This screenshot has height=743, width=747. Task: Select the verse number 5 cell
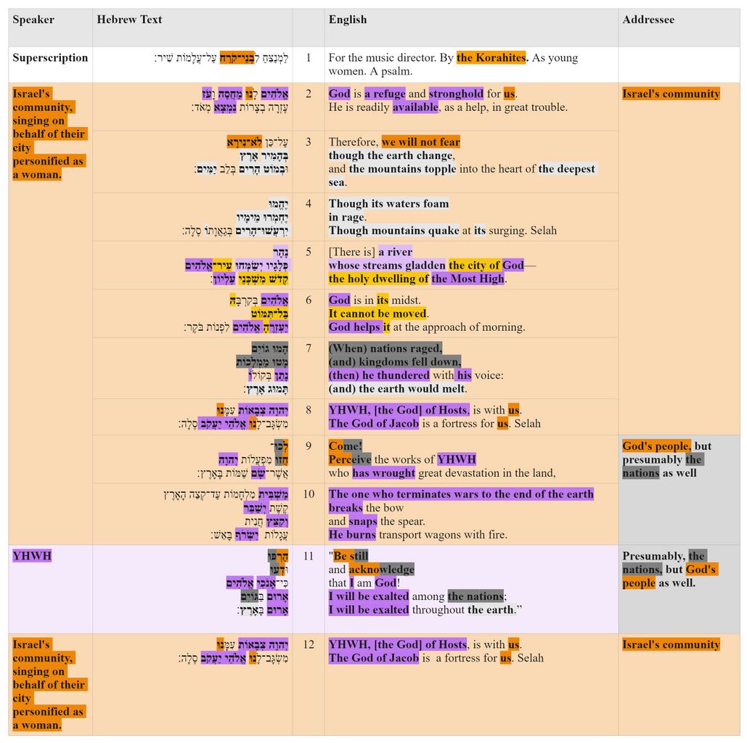pos(309,252)
